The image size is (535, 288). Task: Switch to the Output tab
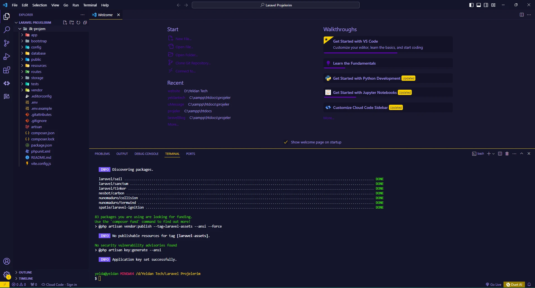pyautogui.click(x=122, y=154)
